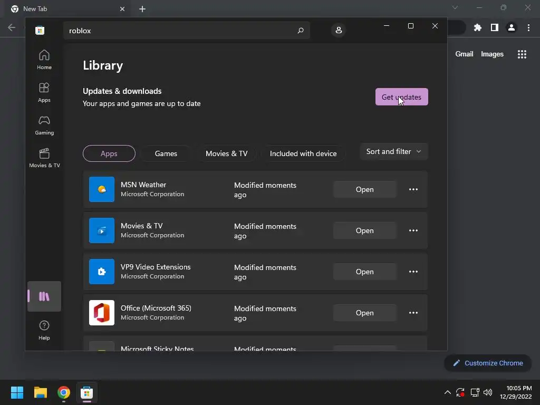The width and height of the screenshot is (540, 405).
Task: Click Microsoft Store taskbar icon
Action: point(87,392)
